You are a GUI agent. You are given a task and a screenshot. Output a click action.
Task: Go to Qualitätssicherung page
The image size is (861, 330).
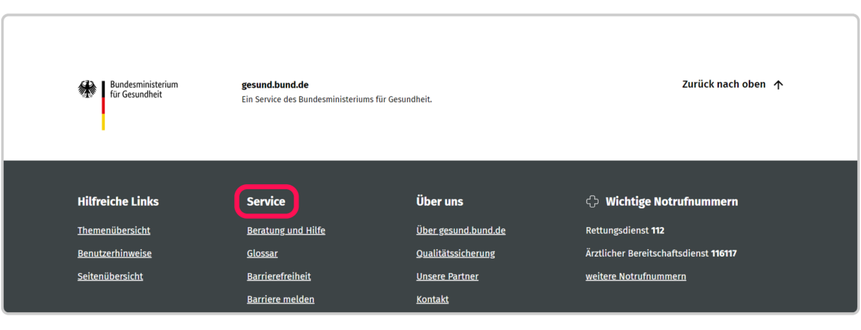pos(455,254)
